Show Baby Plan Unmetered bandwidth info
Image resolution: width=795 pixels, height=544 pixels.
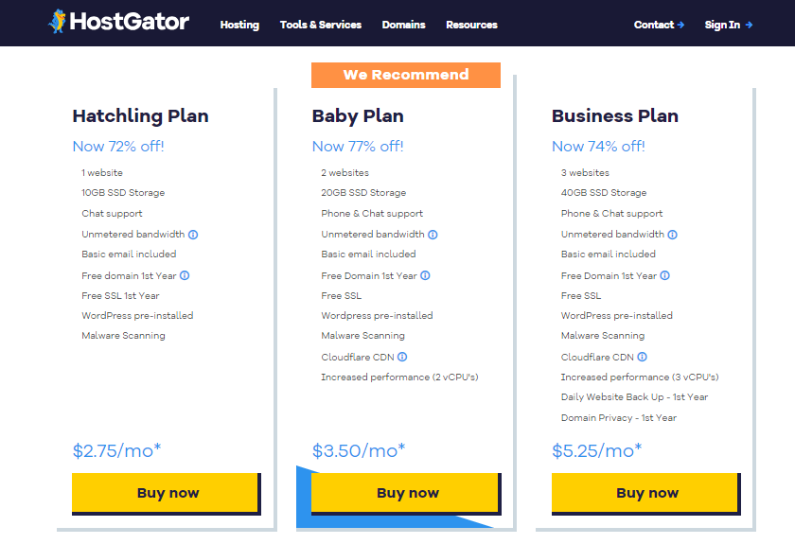[x=433, y=235]
